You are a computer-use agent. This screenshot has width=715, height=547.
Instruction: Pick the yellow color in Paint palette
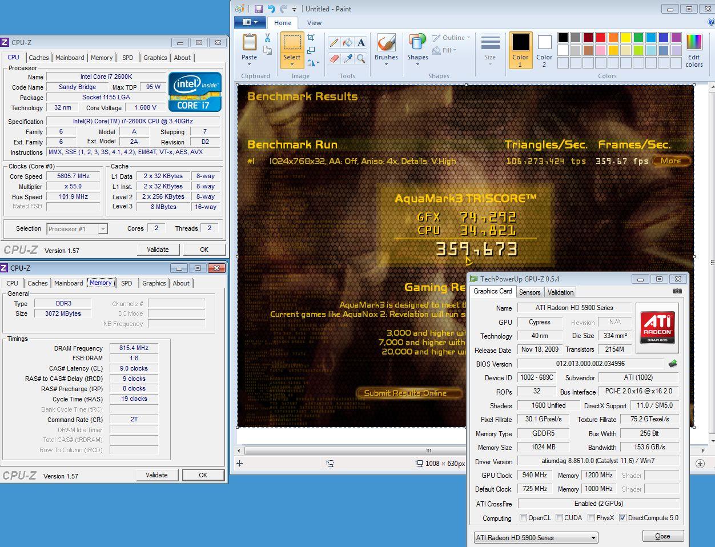pos(626,38)
